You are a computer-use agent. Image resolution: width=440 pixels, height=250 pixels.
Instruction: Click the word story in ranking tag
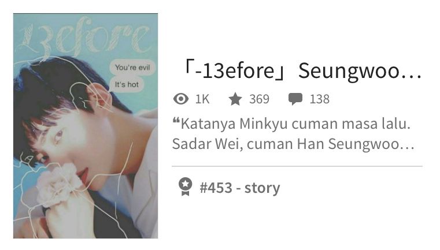click(262, 188)
